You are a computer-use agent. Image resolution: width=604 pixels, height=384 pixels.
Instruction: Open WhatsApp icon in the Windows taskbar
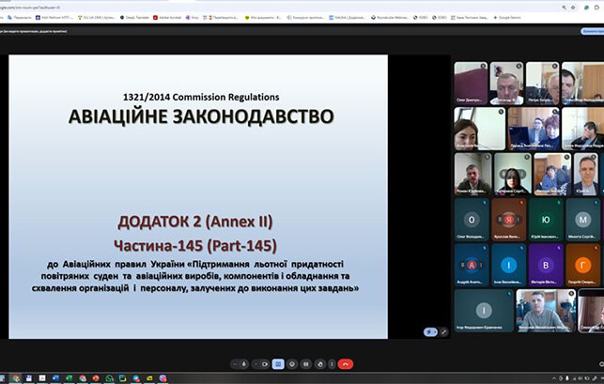click(x=109, y=378)
